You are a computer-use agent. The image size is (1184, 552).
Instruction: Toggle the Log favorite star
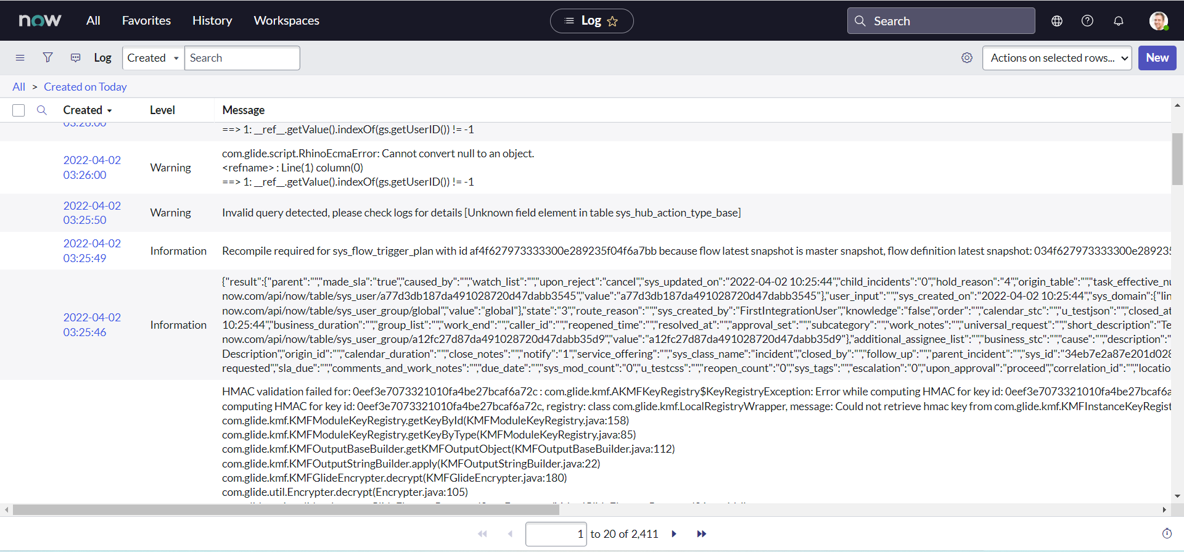click(612, 21)
